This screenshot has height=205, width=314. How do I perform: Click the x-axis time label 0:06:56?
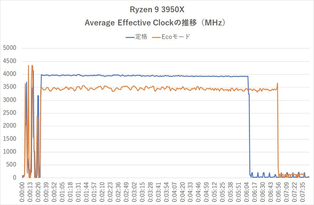tap(278, 192)
